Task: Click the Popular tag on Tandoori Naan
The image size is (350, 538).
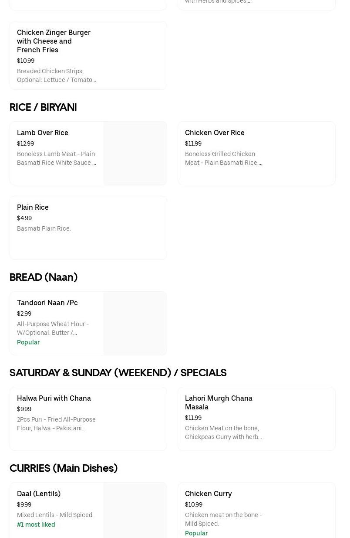Action: [28, 342]
